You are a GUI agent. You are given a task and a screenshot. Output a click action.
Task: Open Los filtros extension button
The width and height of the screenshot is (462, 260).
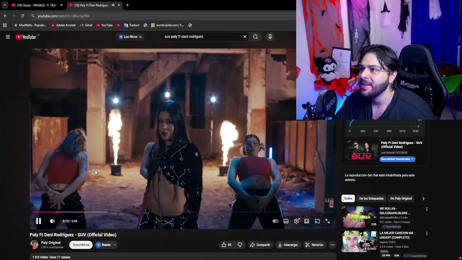click(x=130, y=36)
